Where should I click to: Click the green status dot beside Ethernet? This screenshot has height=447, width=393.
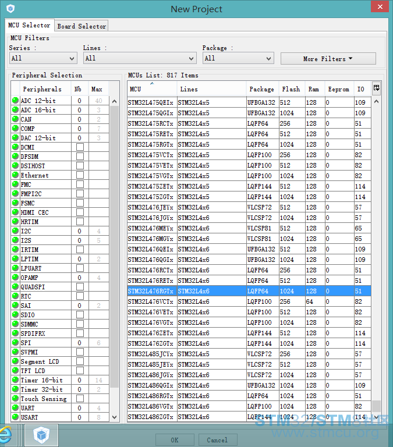click(15, 175)
